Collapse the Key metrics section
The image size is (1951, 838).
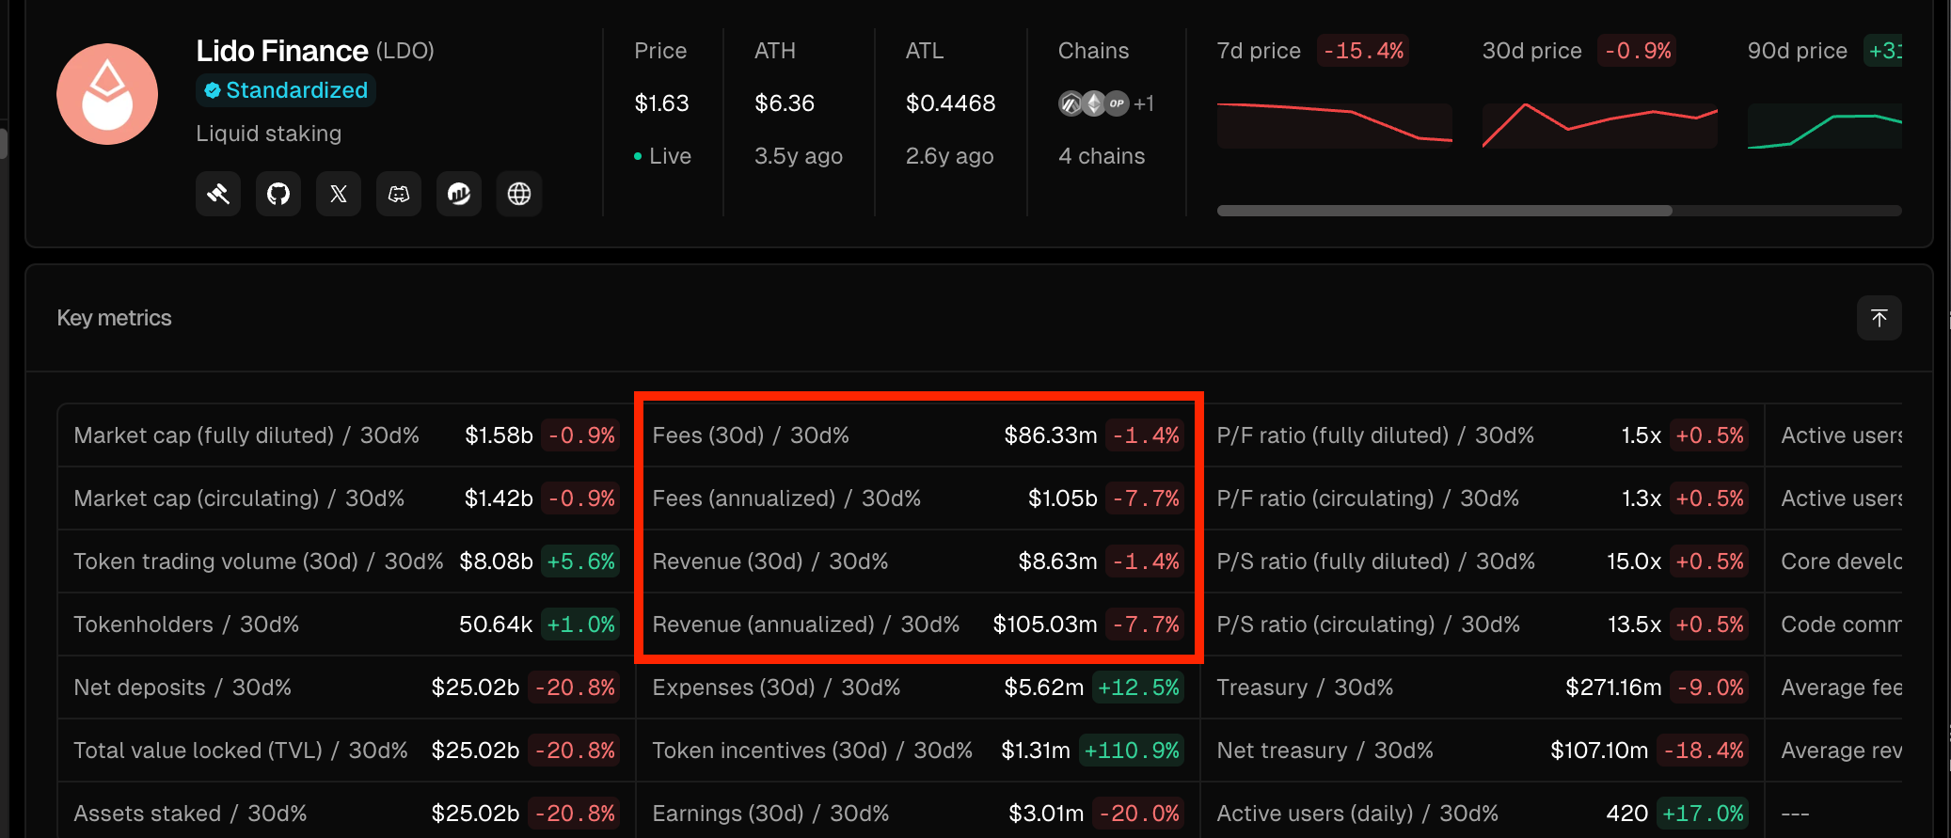click(x=1879, y=318)
